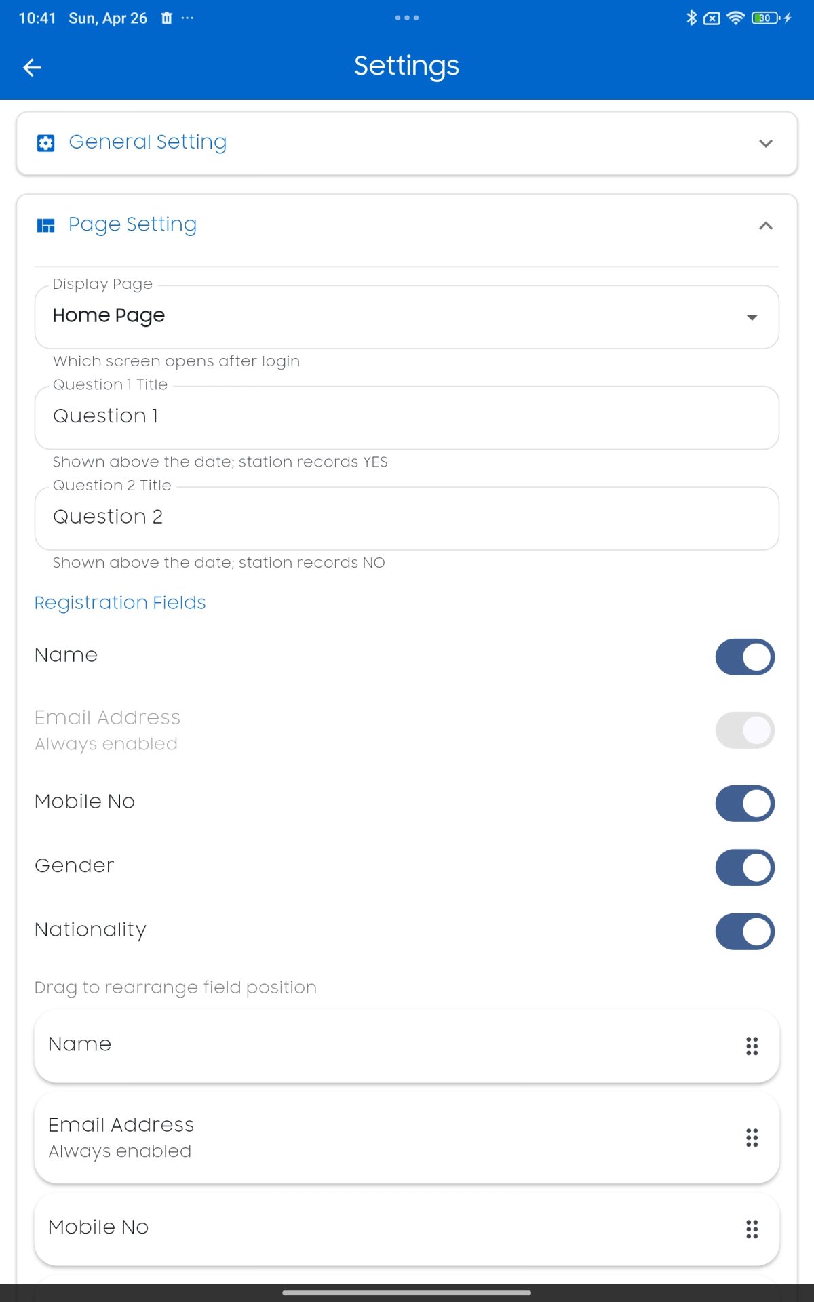Viewport: 814px width, 1302px height.
Task: Collapse the Page Setting section chevron
Action: tap(766, 226)
